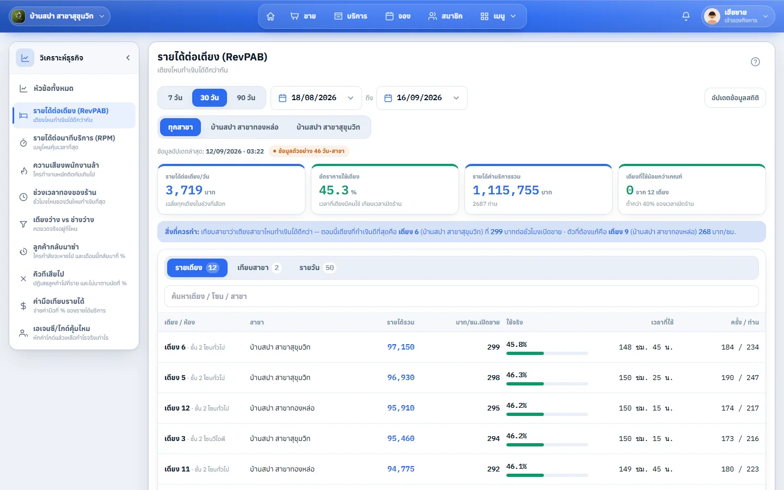Open the notifications bell
This screenshot has width=784, height=490.
[x=686, y=16]
